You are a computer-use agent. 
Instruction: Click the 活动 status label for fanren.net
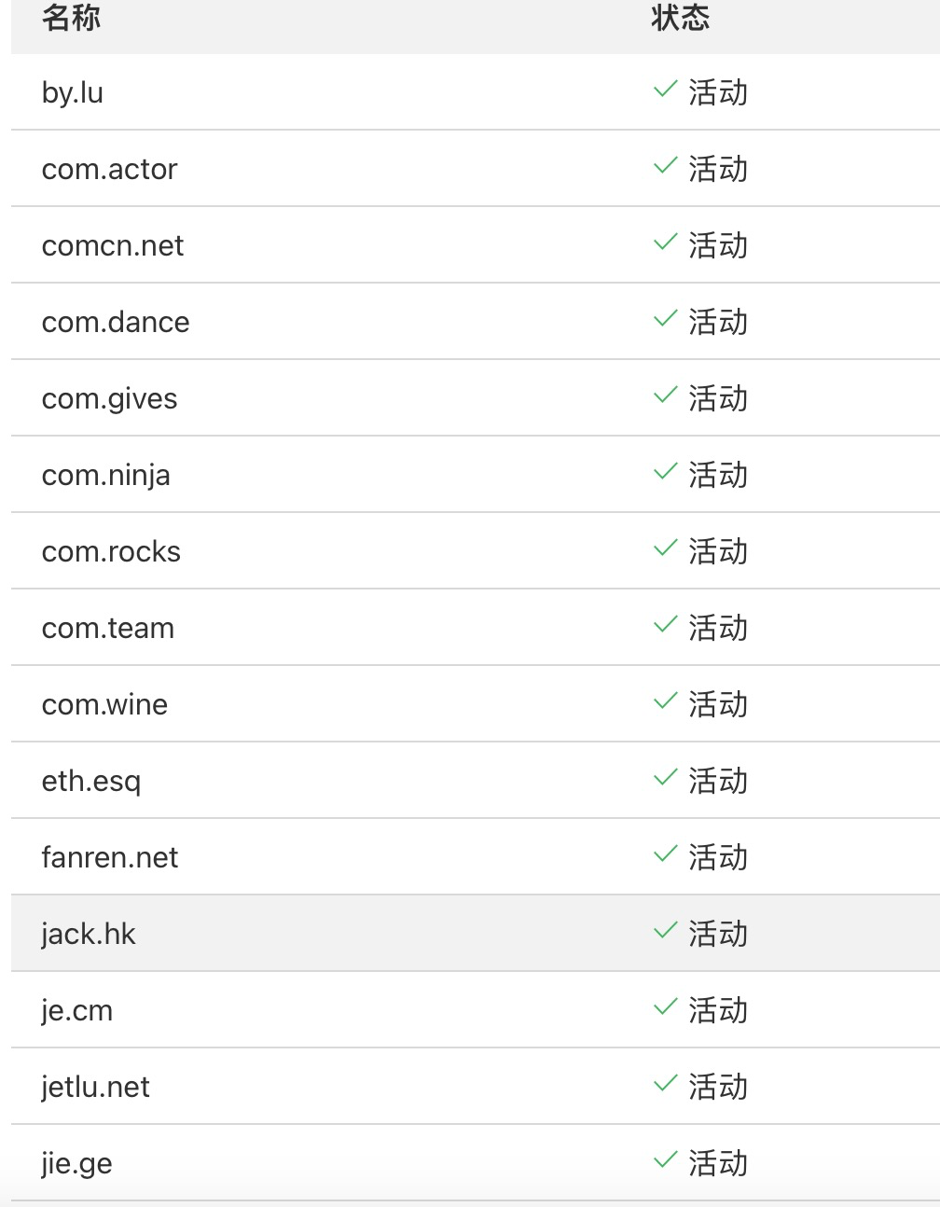718,857
